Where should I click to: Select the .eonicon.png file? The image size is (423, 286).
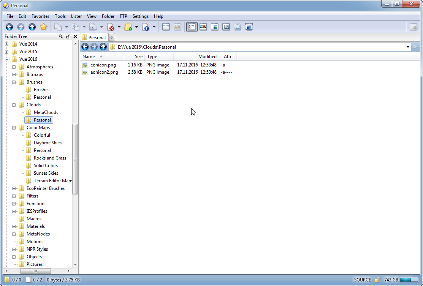(x=99, y=65)
